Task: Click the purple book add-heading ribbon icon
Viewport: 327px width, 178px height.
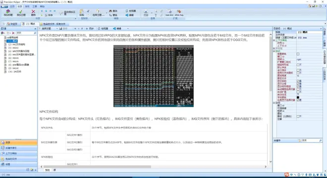Action: click(x=8, y=11)
